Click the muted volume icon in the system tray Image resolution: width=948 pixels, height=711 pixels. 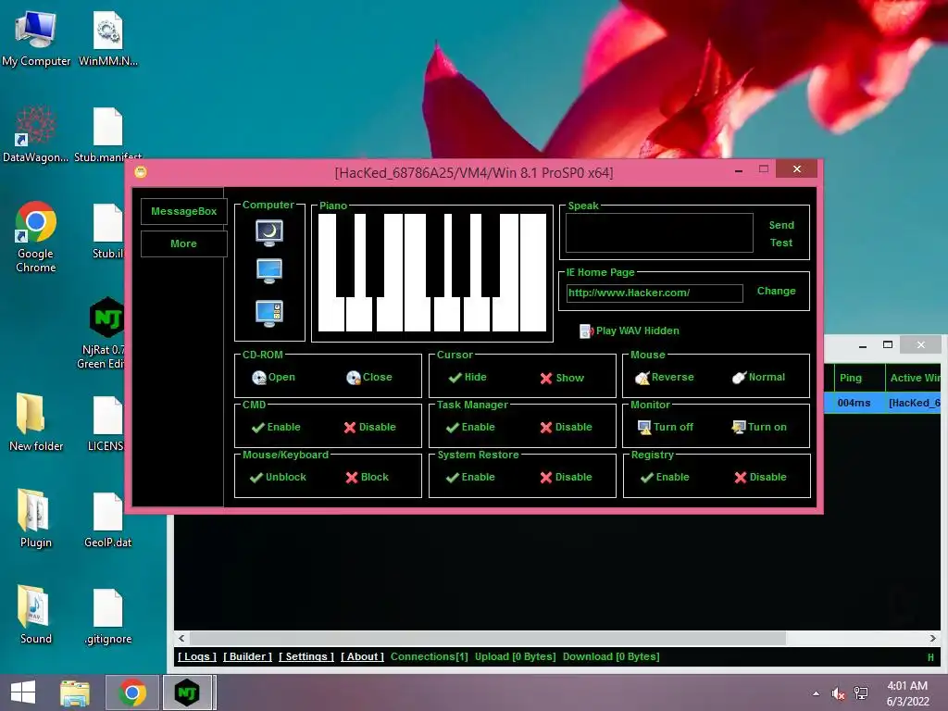[838, 694]
